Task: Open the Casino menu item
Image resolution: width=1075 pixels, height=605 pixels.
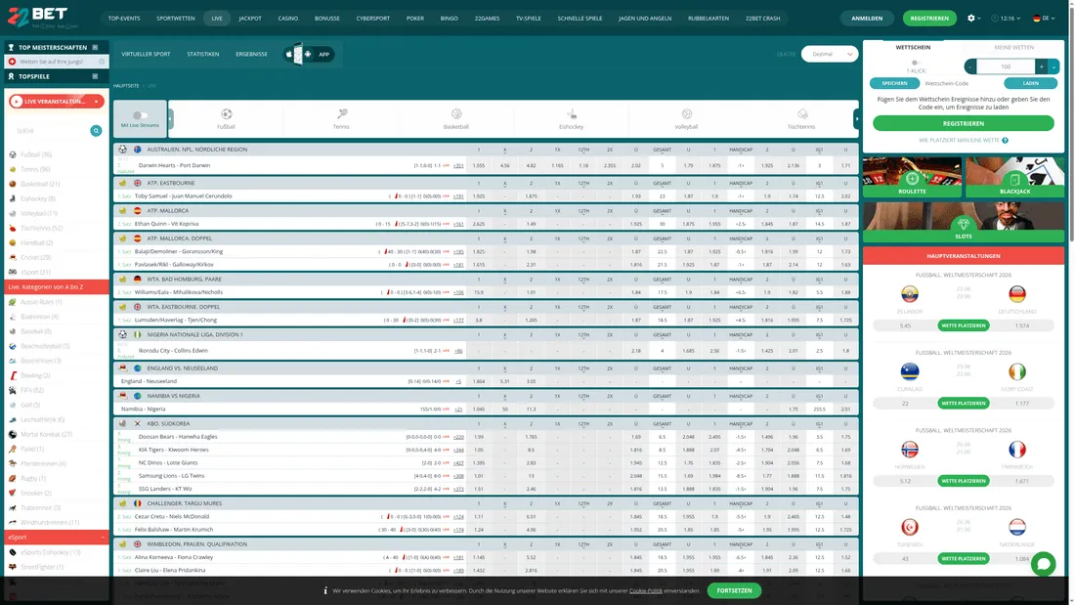Action: pos(288,18)
